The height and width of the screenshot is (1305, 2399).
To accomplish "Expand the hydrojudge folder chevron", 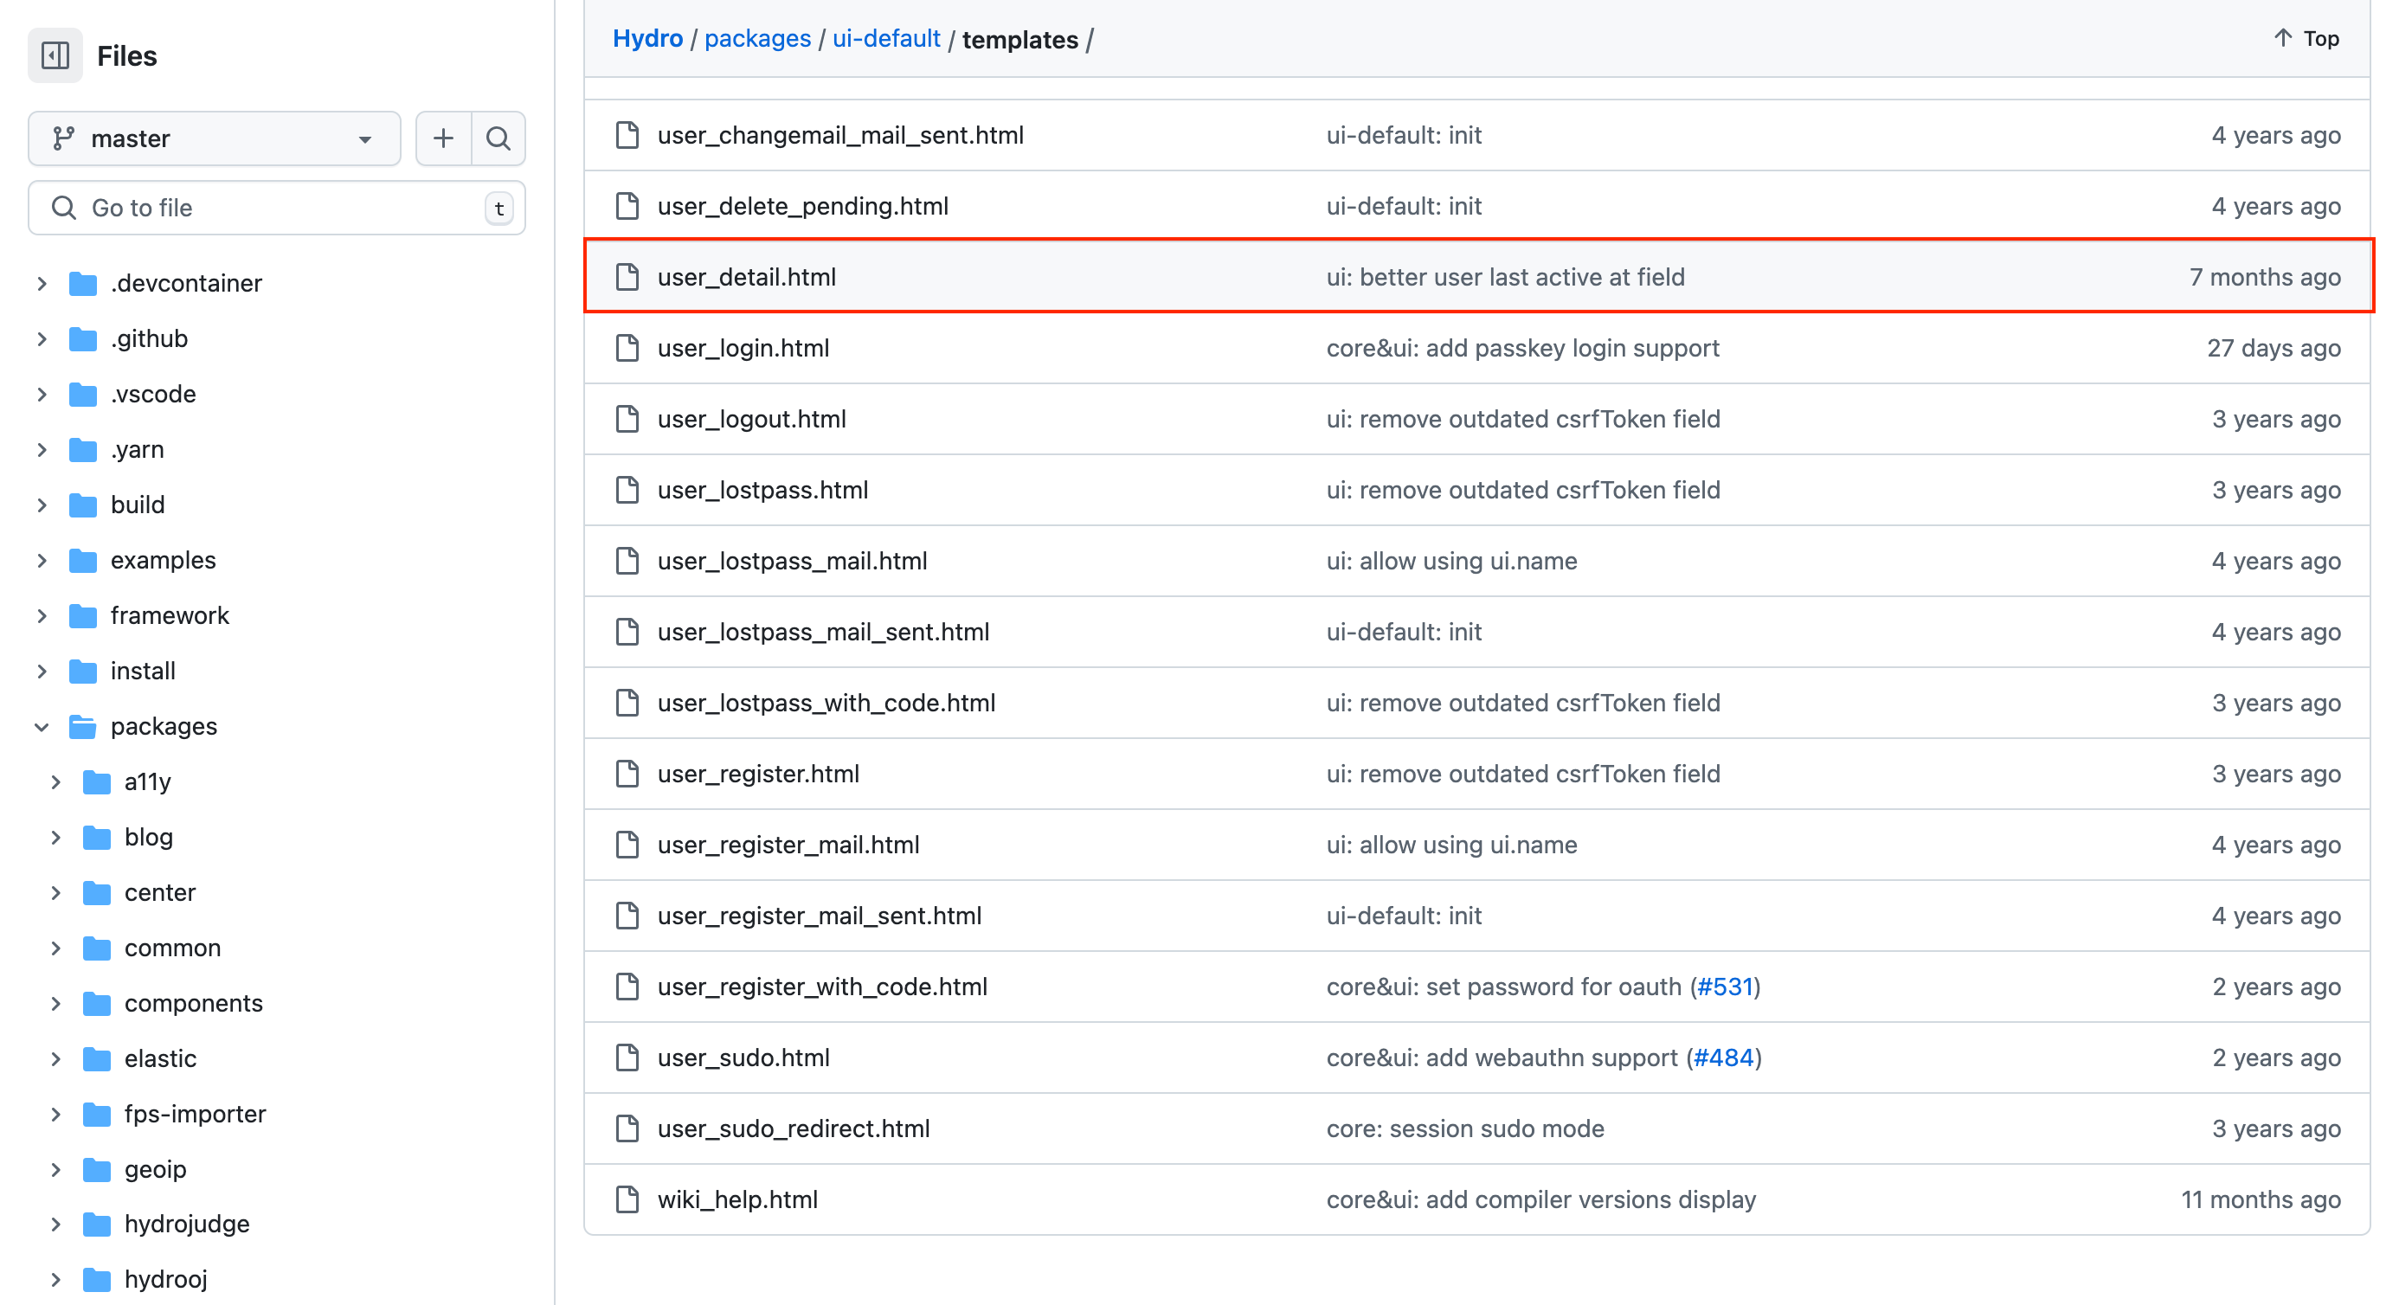I will pyautogui.click(x=56, y=1224).
